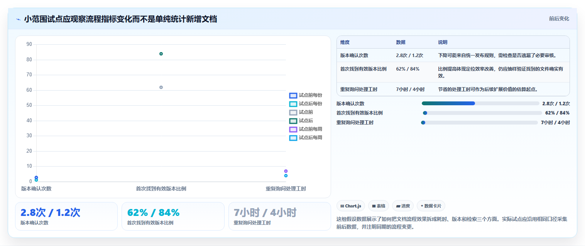Click the 重复询问处理工时 progress bar
585x246 pixels.
click(x=479, y=123)
